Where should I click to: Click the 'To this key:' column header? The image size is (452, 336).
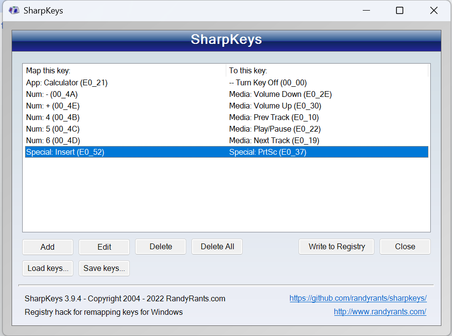[x=327, y=70]
